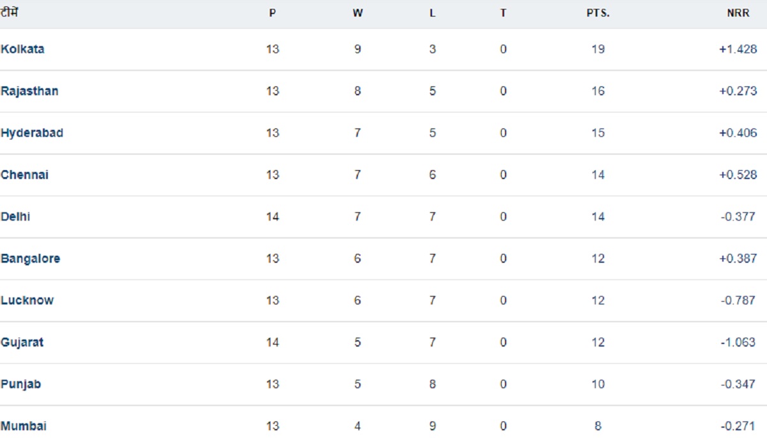The height and width of the screenshot is (438, 767).
Task: Click the L column header
Action: pyautogui.click(x=433, y=13)
